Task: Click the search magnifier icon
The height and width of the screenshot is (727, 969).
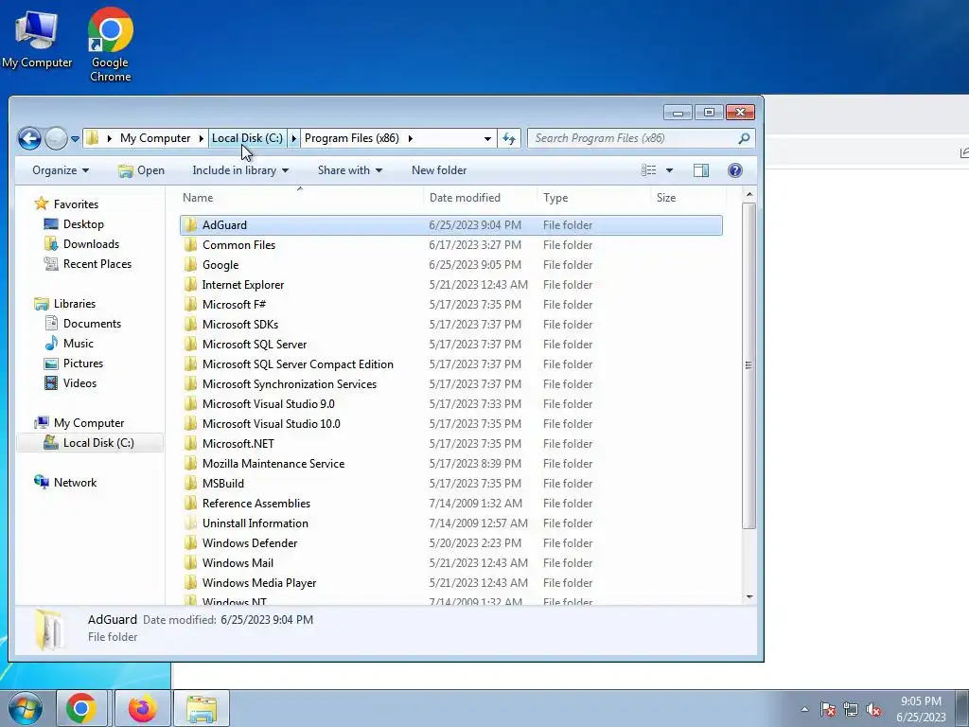Action: (x=744, y=138)
